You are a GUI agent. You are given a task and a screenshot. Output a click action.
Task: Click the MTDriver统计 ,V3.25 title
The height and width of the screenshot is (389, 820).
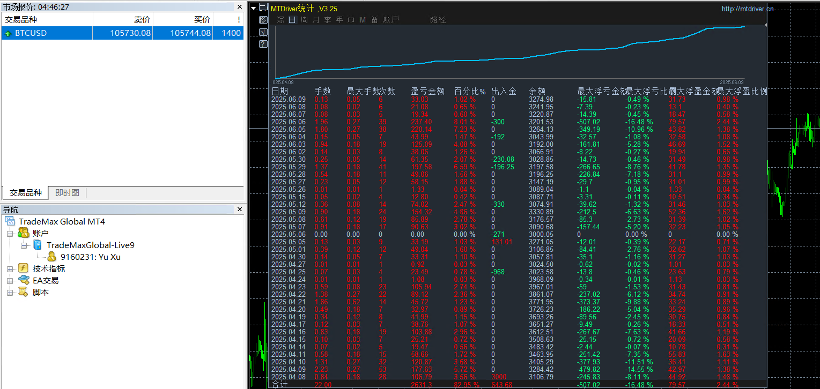pyautogui.click(x=304, y=9)
